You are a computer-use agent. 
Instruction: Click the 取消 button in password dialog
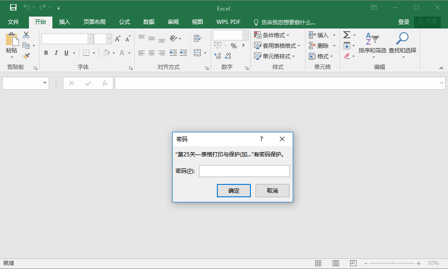(x=272, y=191)
